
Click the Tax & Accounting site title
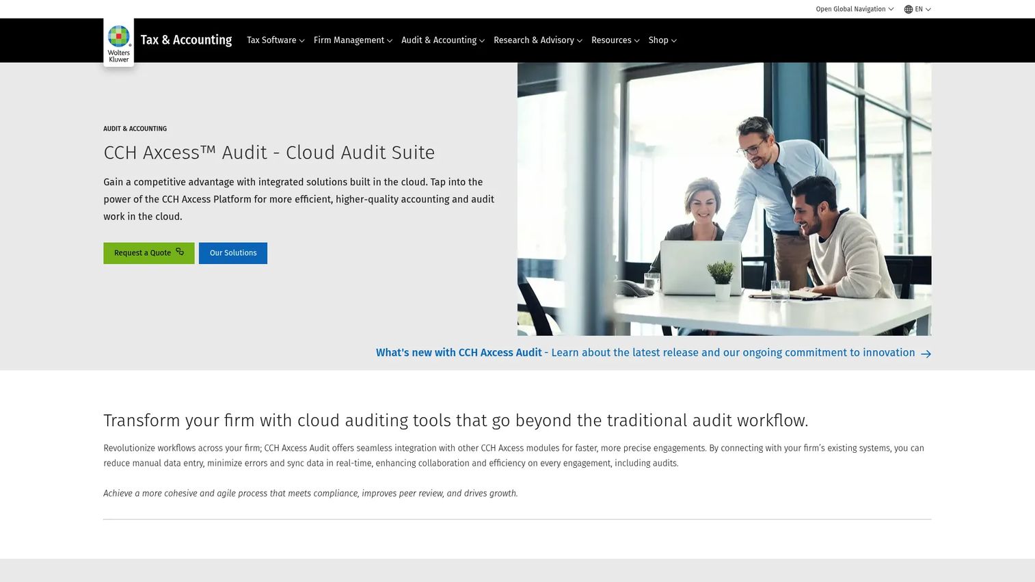(186, 40)
